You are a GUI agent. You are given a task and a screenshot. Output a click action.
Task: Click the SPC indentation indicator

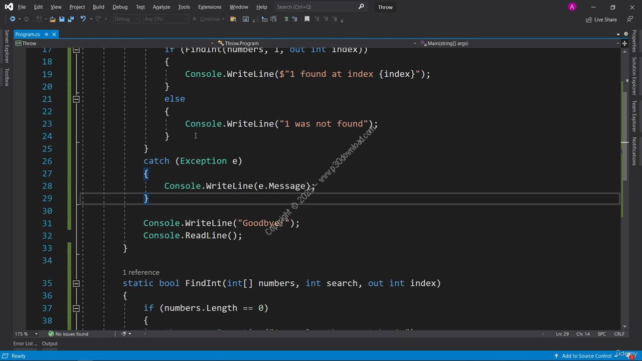[601, 334]
